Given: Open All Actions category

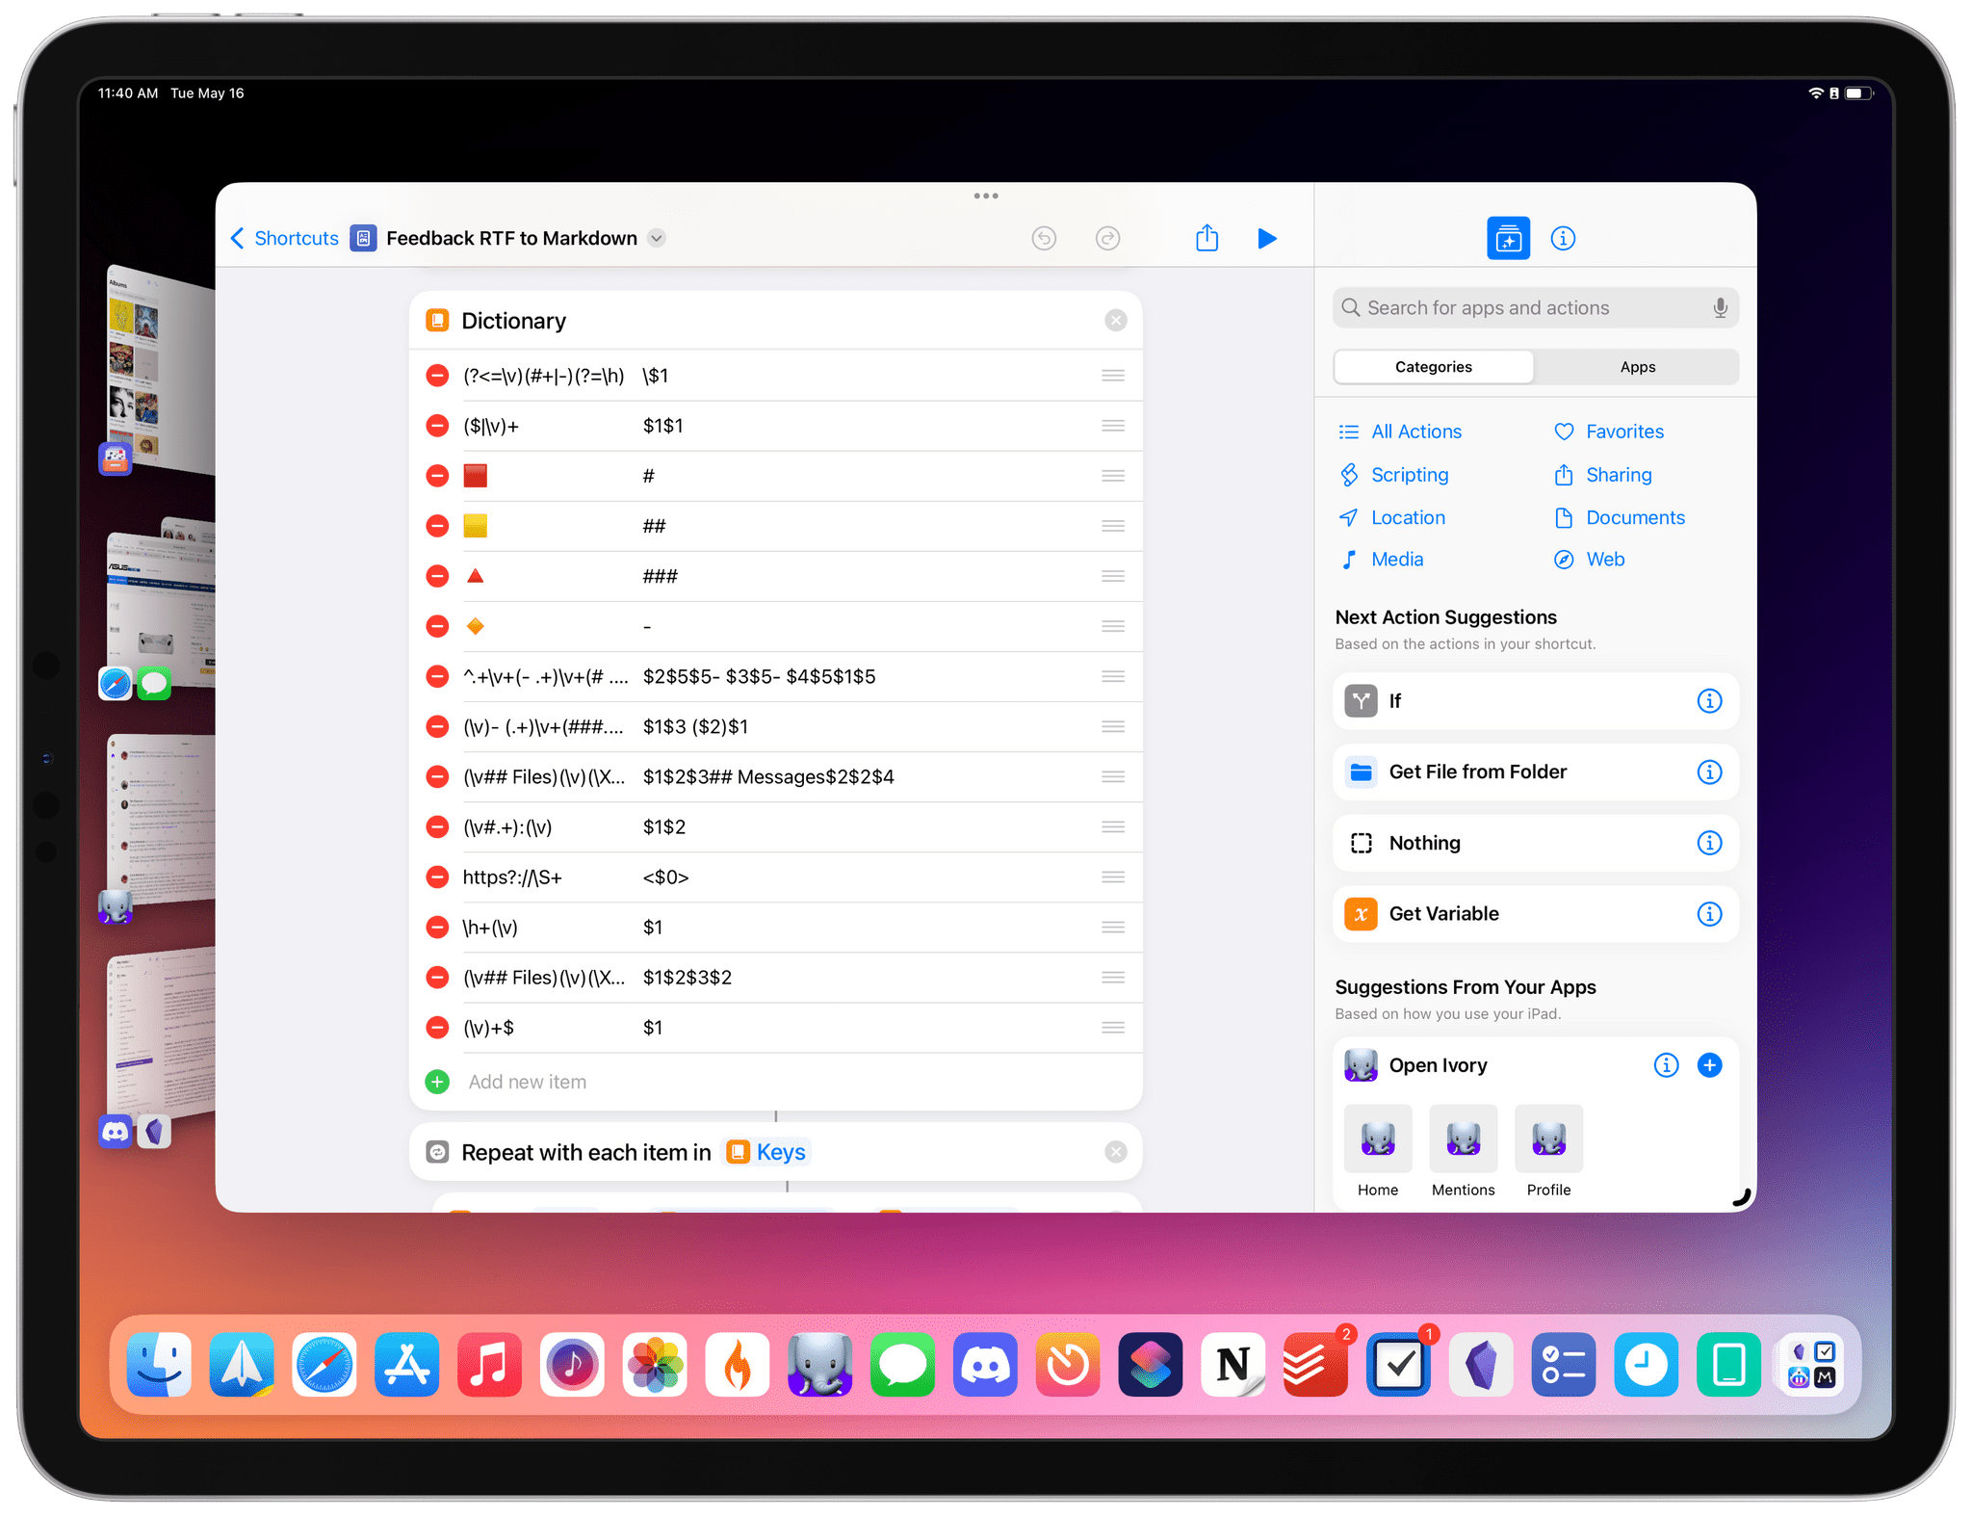Looking at the screenshot, I should click(x=1400, y=432).
